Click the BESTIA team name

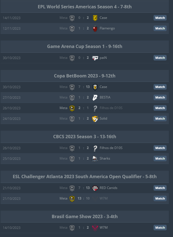tap(105, 97)
